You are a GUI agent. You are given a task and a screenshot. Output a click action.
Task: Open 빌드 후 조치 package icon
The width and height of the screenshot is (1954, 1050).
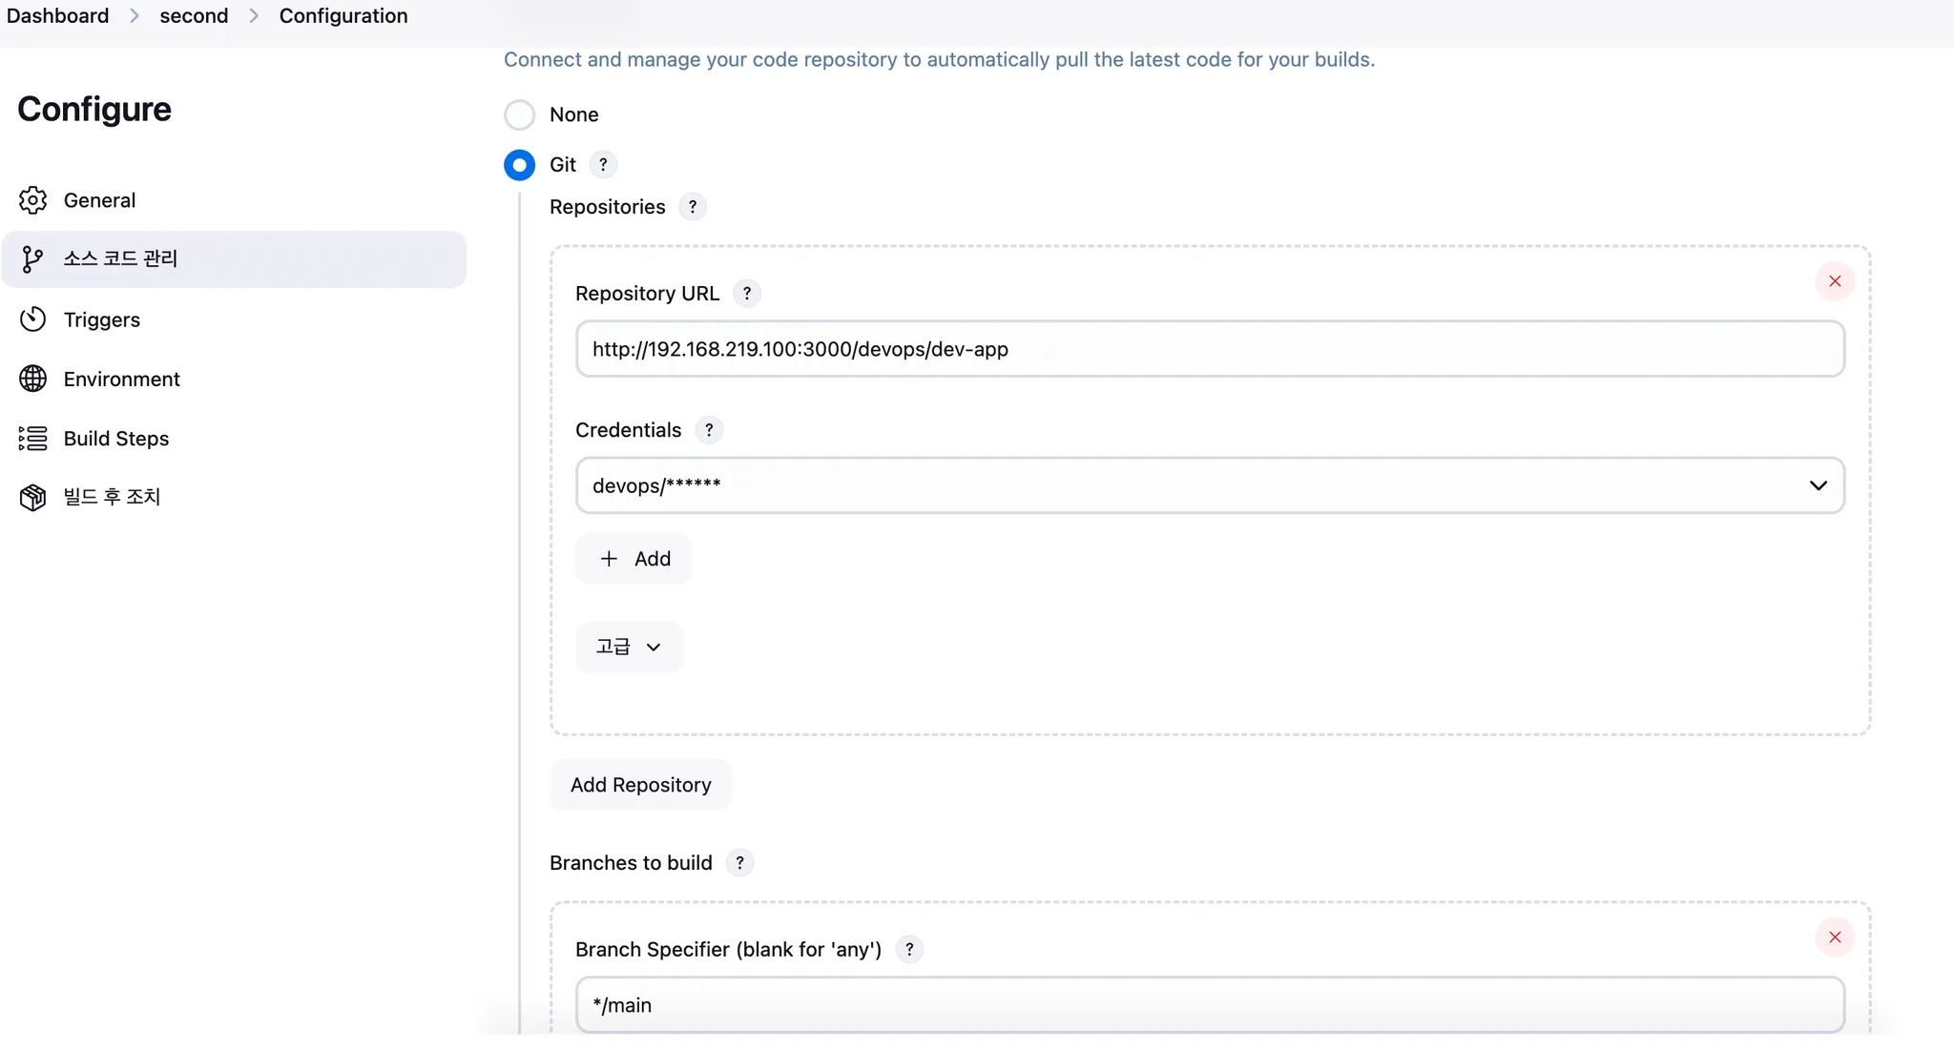coord(32,497)
